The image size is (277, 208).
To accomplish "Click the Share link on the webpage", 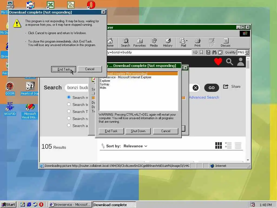I will click(x=232, y=87).
